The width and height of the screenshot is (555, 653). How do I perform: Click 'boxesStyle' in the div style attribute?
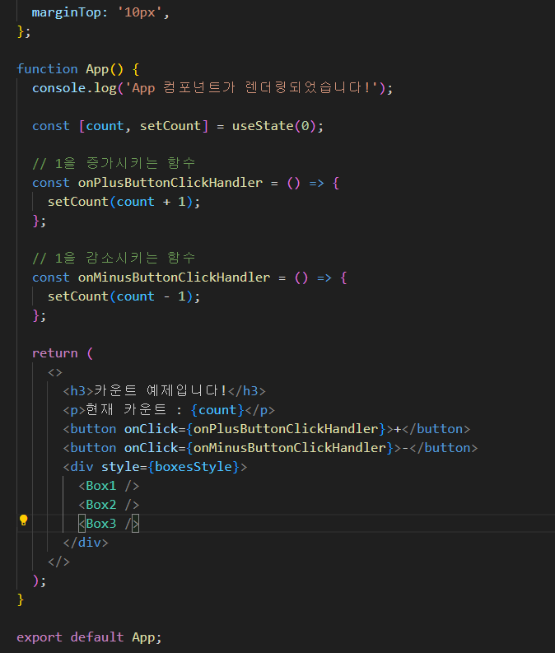click(194, 466)
